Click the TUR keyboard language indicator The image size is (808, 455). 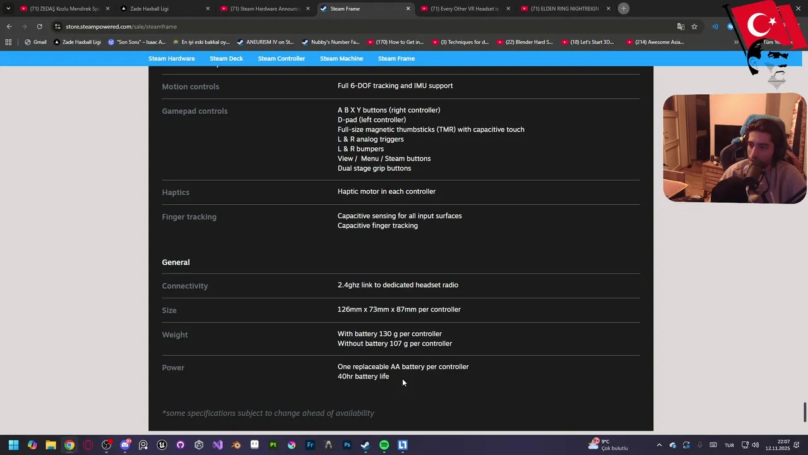click(729, 445)
